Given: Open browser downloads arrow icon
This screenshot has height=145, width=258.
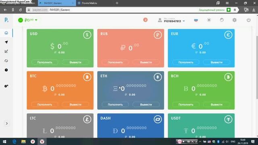Looking at the screenshot, I should [254, 10].
